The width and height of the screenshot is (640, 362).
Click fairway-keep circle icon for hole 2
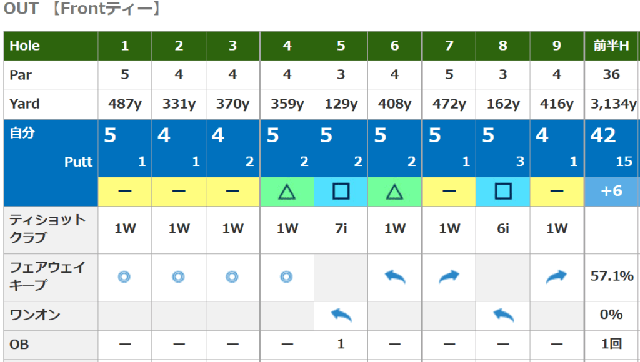point(179,276)
